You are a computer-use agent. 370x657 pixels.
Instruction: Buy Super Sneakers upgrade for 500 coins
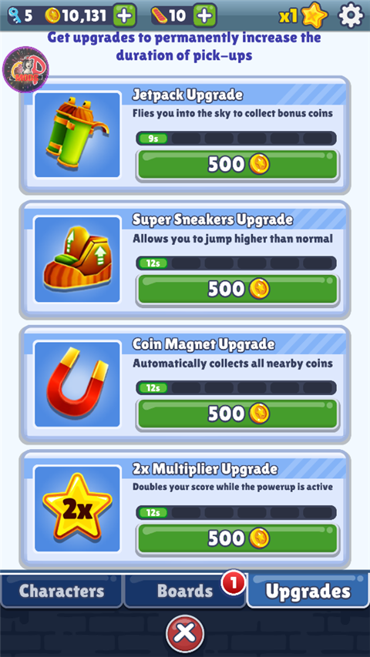click(x=238, y=289)
